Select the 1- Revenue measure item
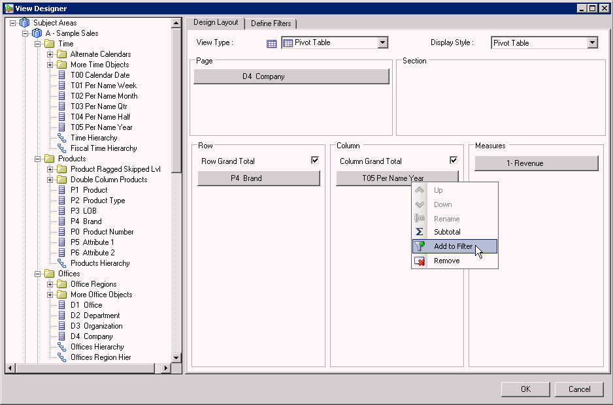This screenshot has width=613, height=405. click(x=537, y=163)
